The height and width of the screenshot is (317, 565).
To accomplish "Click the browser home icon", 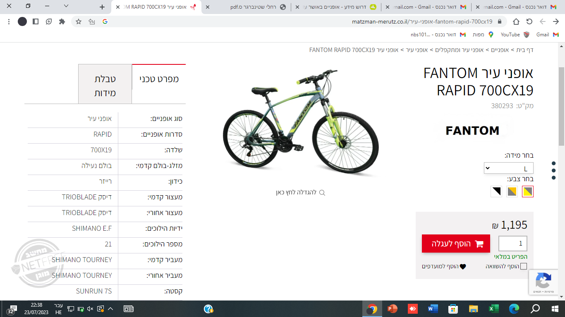I will [x=516, y=21].
